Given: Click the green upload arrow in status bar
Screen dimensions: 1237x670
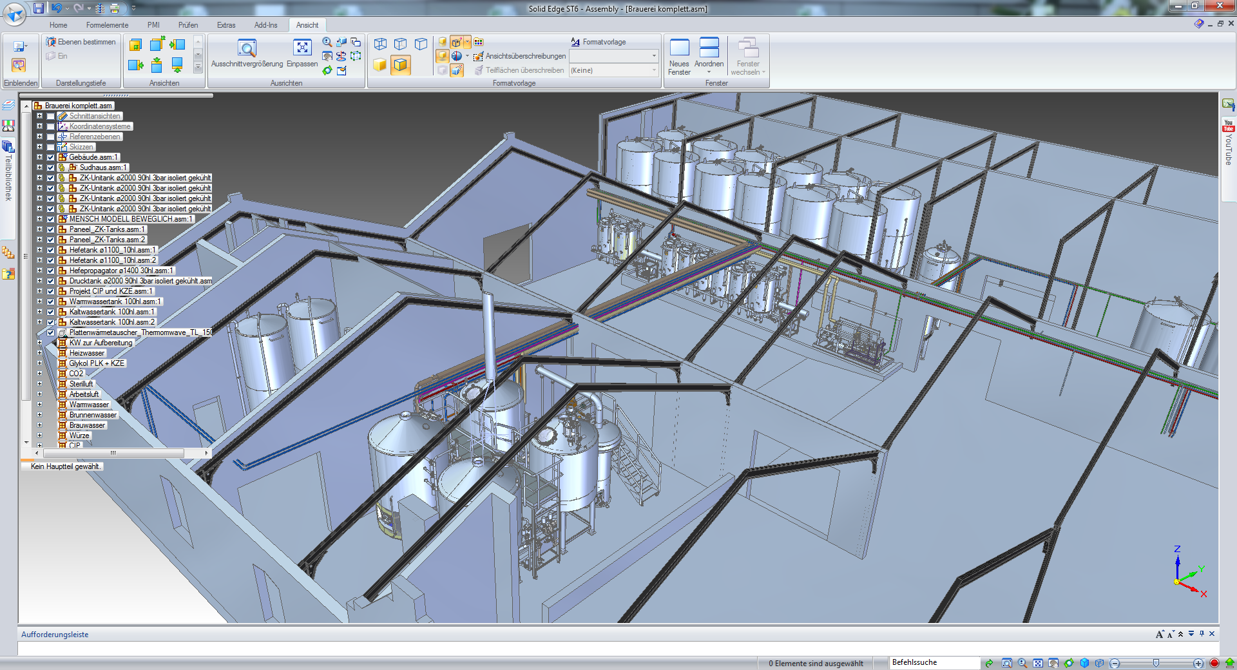Looking at the screenshot, I should [x=1229, y=663].
